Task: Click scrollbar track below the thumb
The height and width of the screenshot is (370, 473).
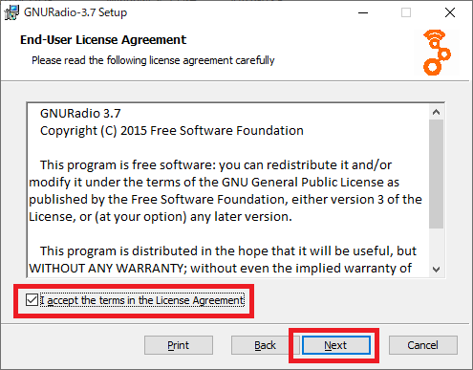Action: pos(436,245)
